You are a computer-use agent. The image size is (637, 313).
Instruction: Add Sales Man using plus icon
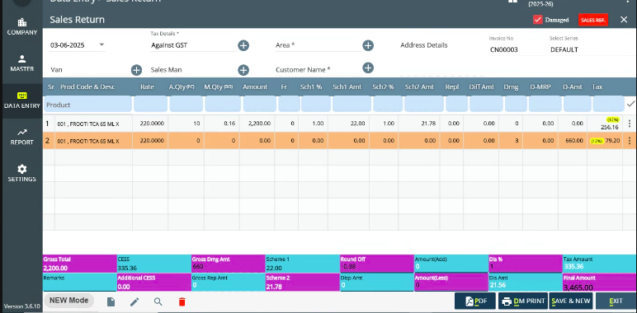243,70
